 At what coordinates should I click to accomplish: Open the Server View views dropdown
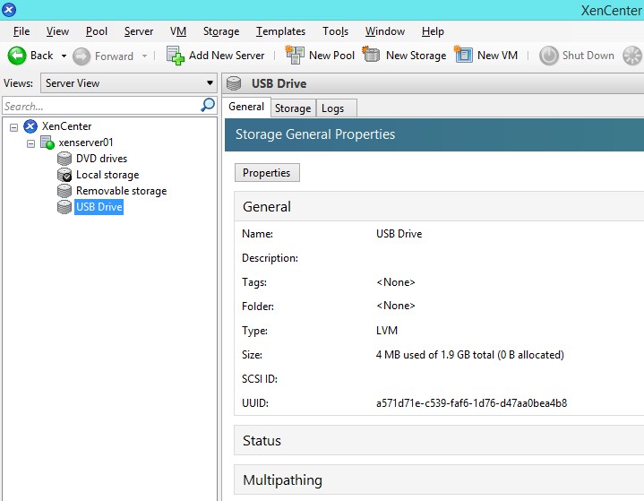click(129, 83)
